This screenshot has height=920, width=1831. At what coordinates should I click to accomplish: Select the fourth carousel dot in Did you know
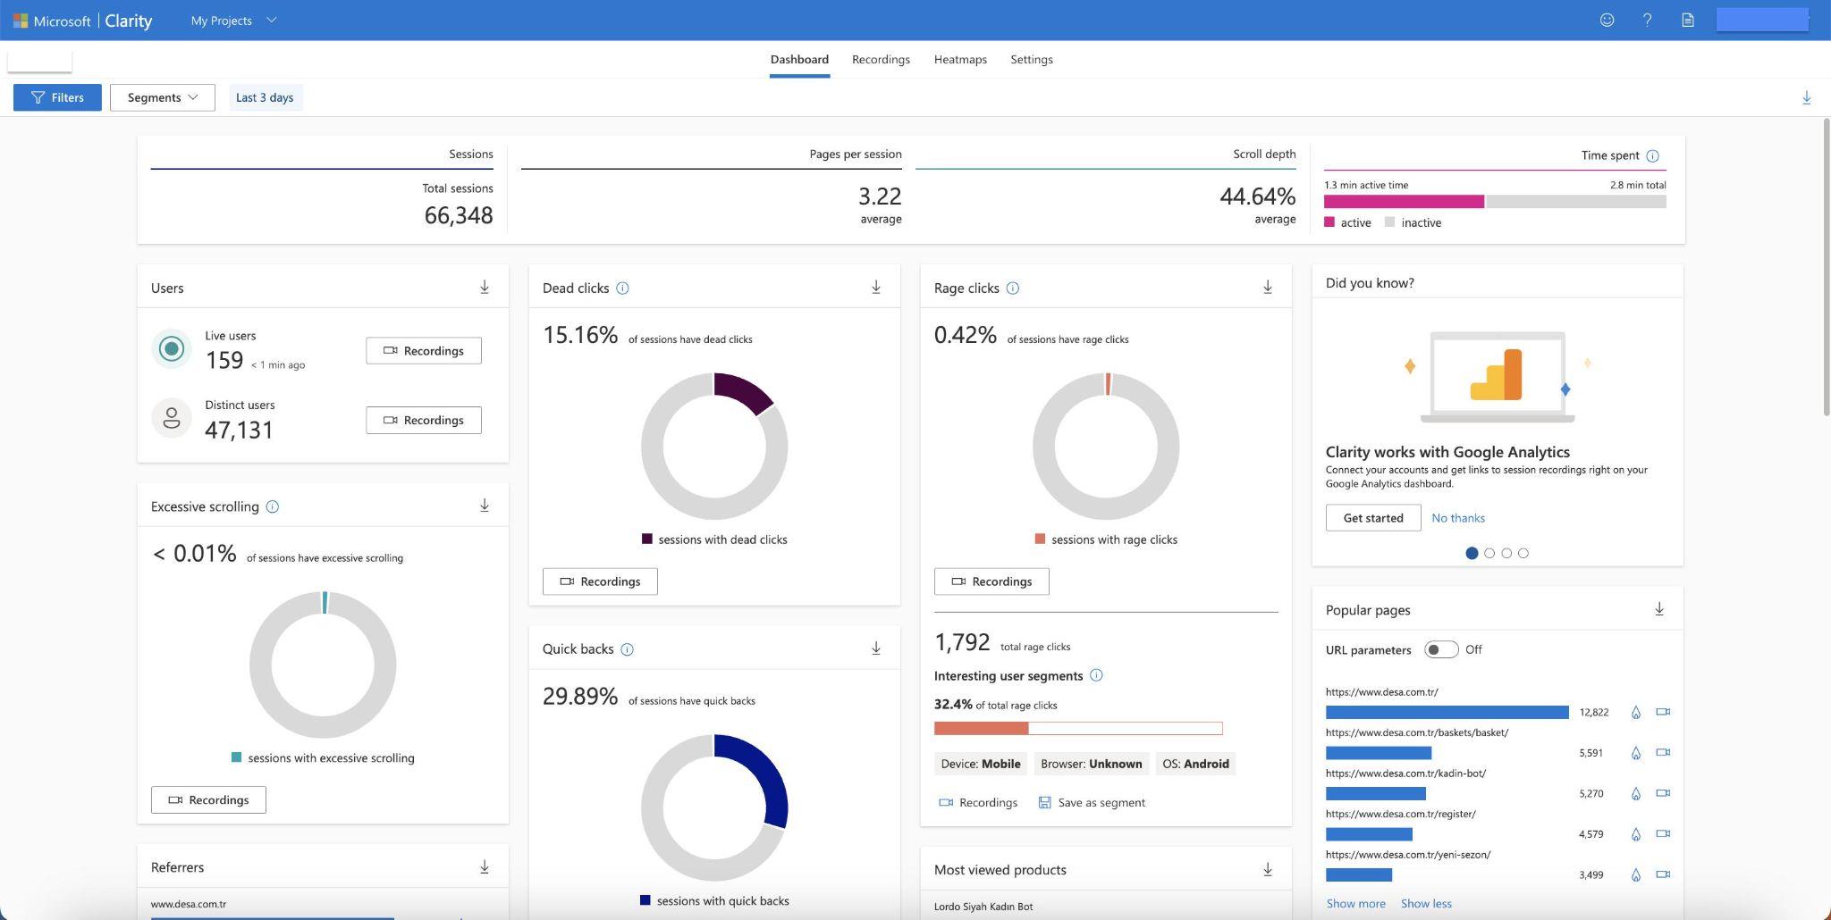pyautogui.click(x=1523, y=553)
